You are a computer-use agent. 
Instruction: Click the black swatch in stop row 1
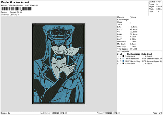coord(123,56)
